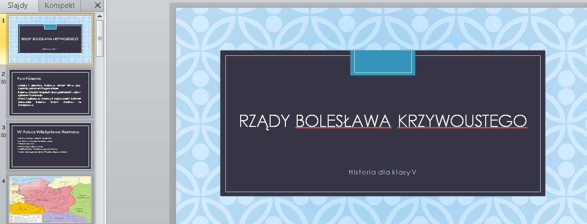Click the slide number 4 label

tap(3, 181)
